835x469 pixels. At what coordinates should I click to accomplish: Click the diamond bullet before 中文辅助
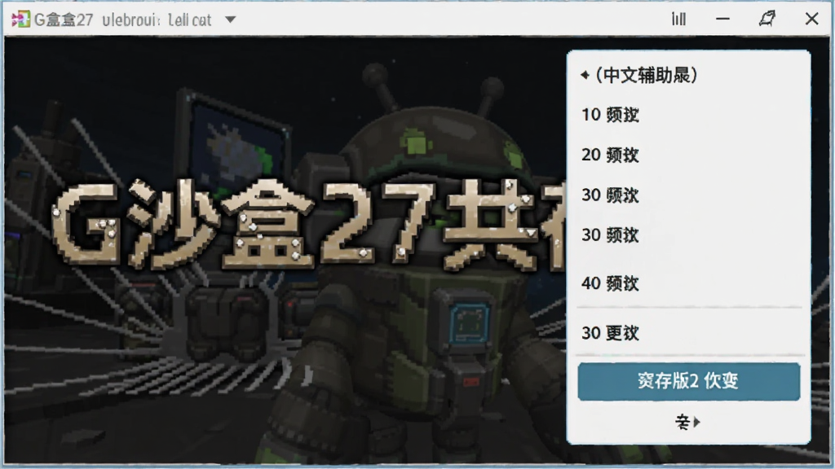pyautogui.click(x=585, y=75)
